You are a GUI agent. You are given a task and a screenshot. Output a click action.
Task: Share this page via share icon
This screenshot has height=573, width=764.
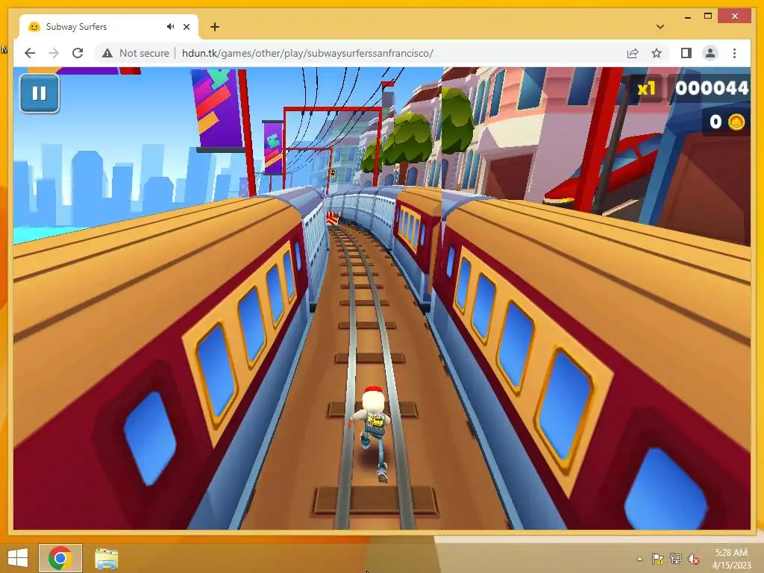(633, 53)
